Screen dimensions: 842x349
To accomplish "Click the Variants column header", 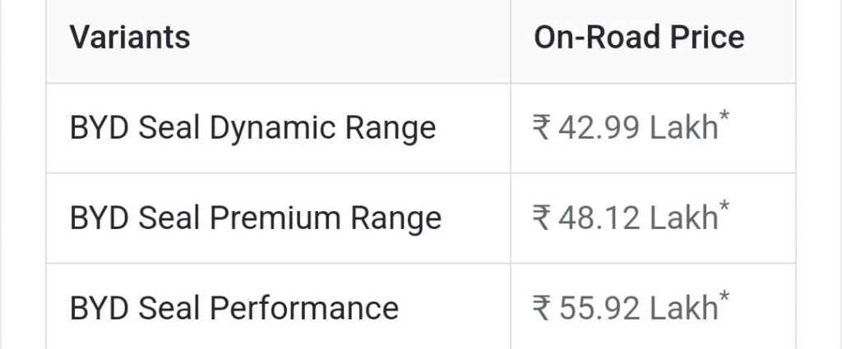I will (130, 37).
